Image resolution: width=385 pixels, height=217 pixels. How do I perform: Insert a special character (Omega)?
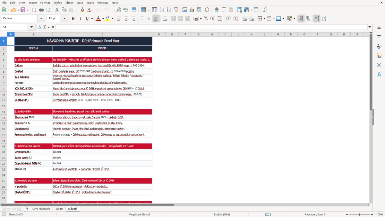tap(207, 10)
